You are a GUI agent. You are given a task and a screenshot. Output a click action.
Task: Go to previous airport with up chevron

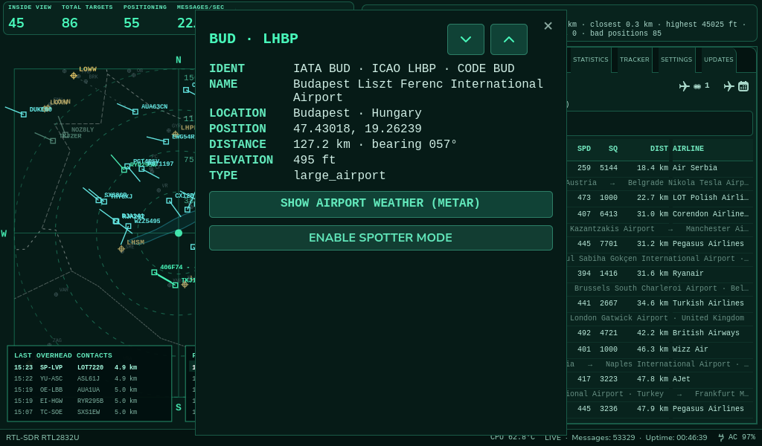pos(509,39)
